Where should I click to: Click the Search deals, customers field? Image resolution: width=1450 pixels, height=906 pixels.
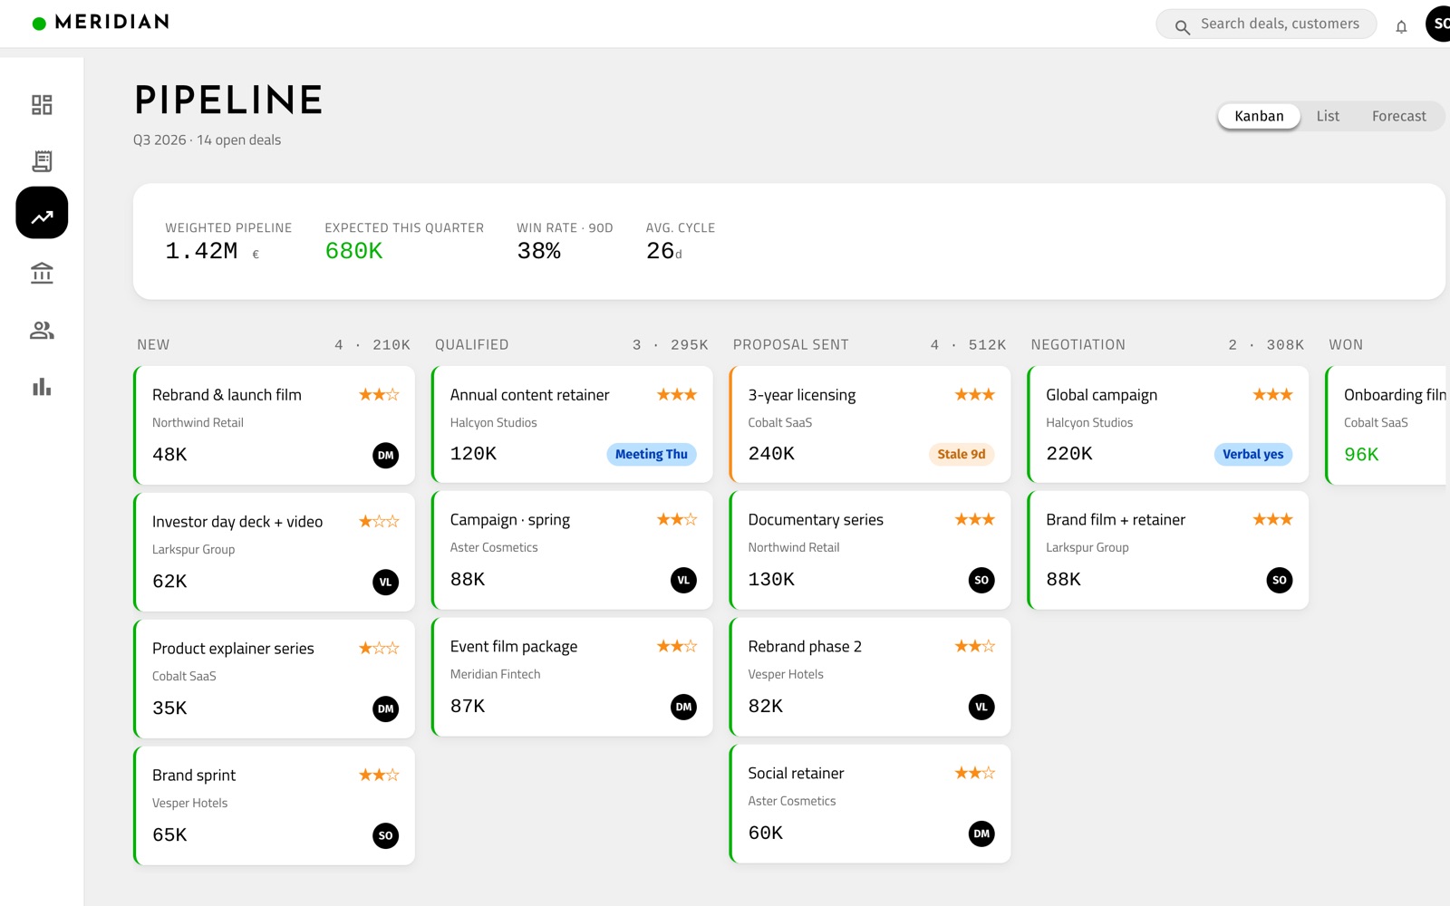1266,24
